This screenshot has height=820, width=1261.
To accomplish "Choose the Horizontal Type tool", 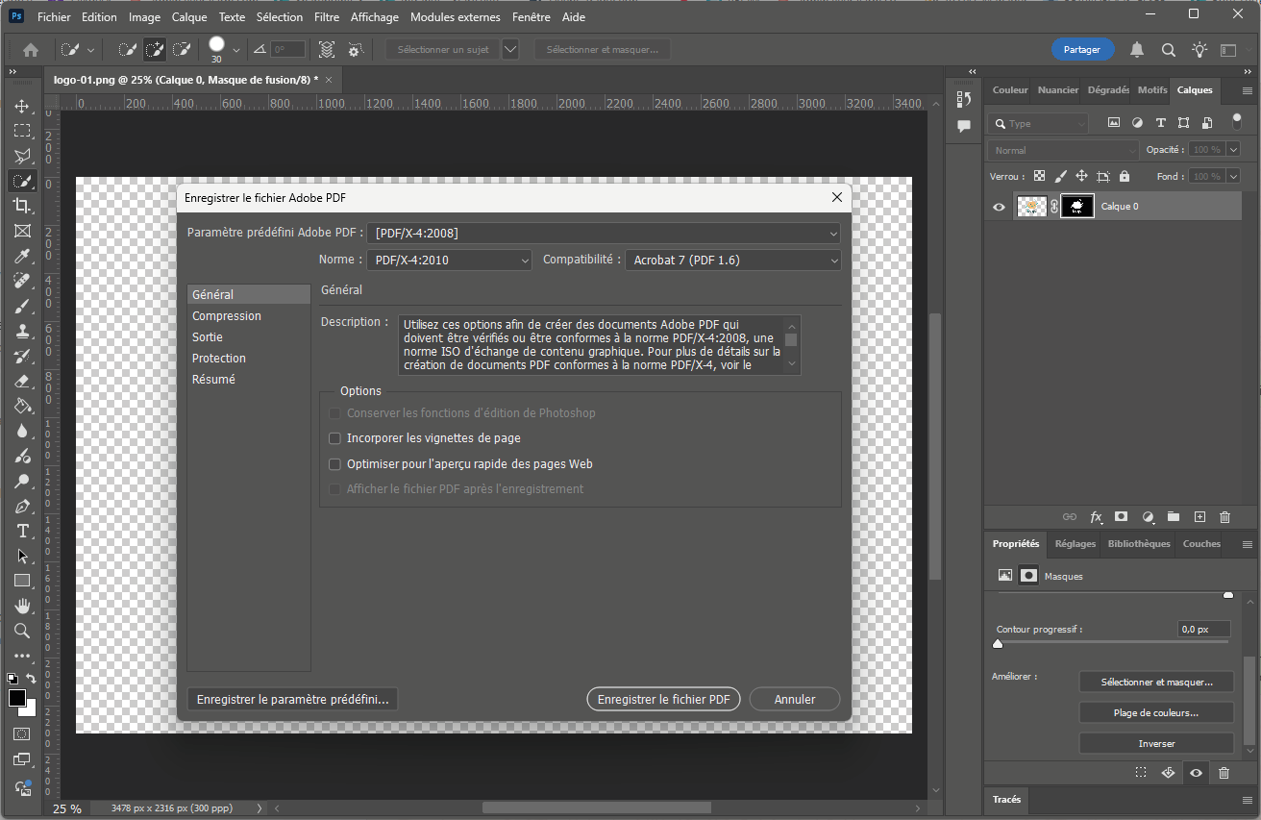I will tap(22, 531).
